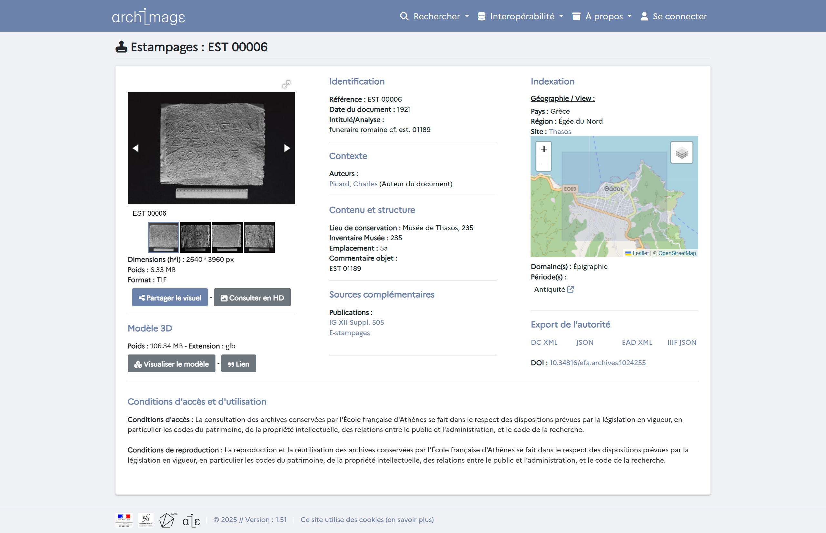Zoom in on the Thasos map
Viewport: 826px width, 533px height.
[x=543, y=149]
